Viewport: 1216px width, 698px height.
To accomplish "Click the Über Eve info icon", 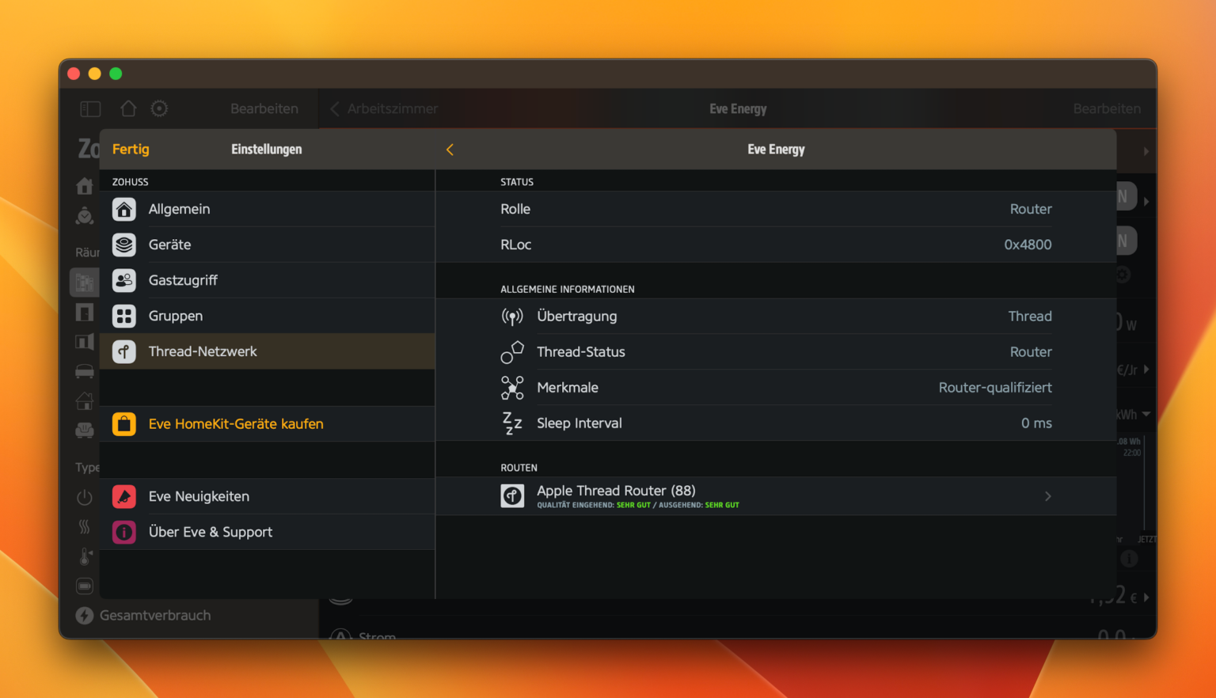I will pos(124,532).
